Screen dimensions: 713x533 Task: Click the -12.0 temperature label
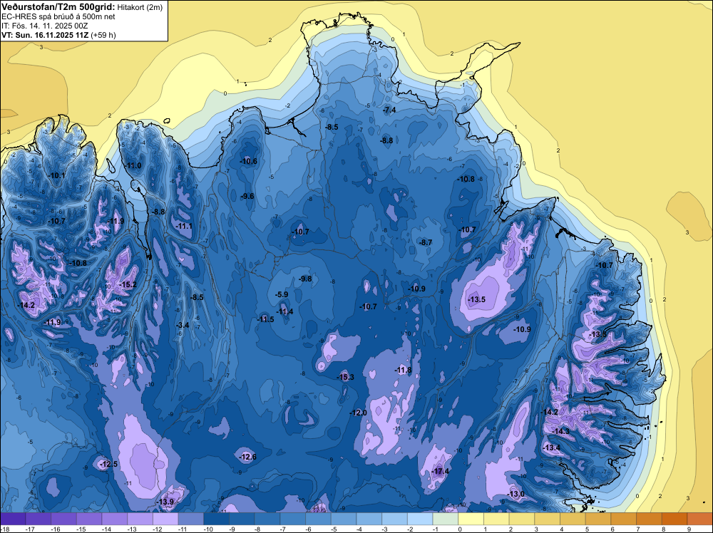point(359,413)
